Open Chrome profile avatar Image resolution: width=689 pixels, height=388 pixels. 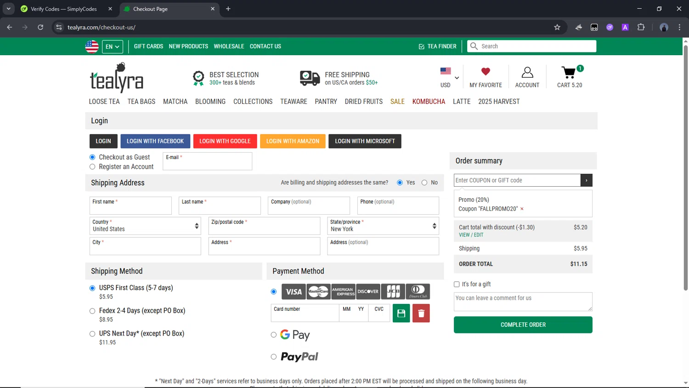[664, 27]
